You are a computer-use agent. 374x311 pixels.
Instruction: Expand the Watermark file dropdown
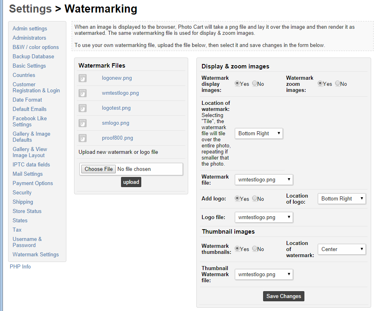(x=264, y=180)
